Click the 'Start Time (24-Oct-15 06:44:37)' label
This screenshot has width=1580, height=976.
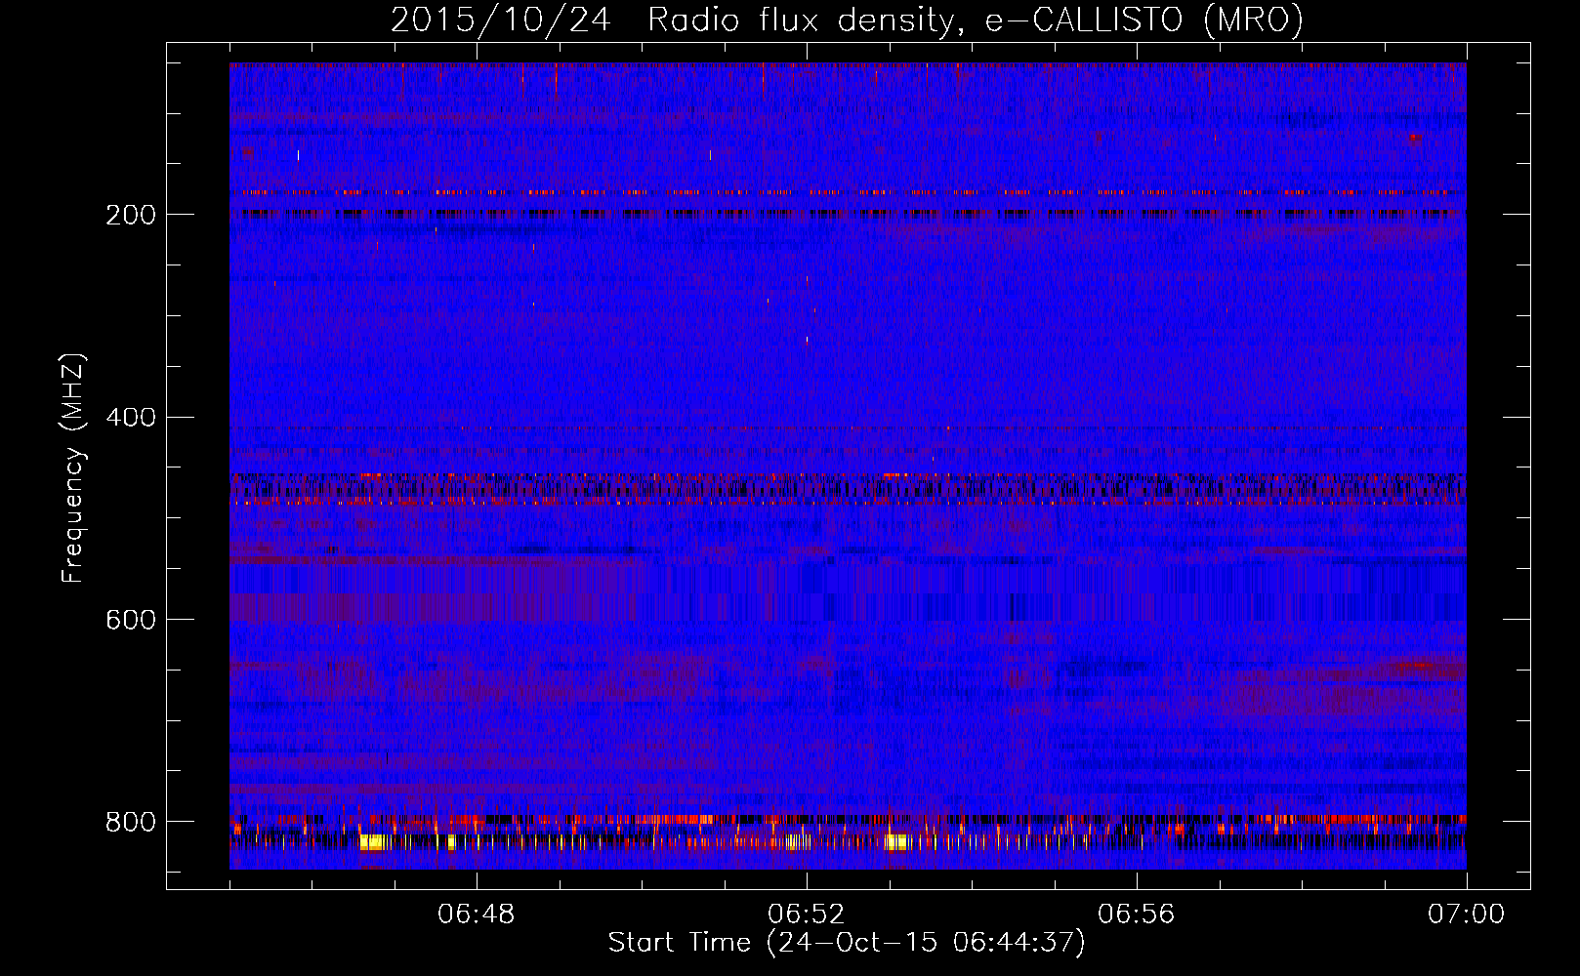point(847,943)
